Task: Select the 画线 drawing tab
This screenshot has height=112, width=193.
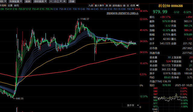Action: 16,5
